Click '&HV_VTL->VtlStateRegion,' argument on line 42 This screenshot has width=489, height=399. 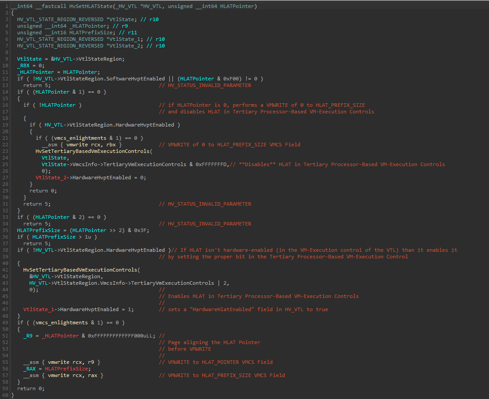pyautogui.click(x=66, y=276)
